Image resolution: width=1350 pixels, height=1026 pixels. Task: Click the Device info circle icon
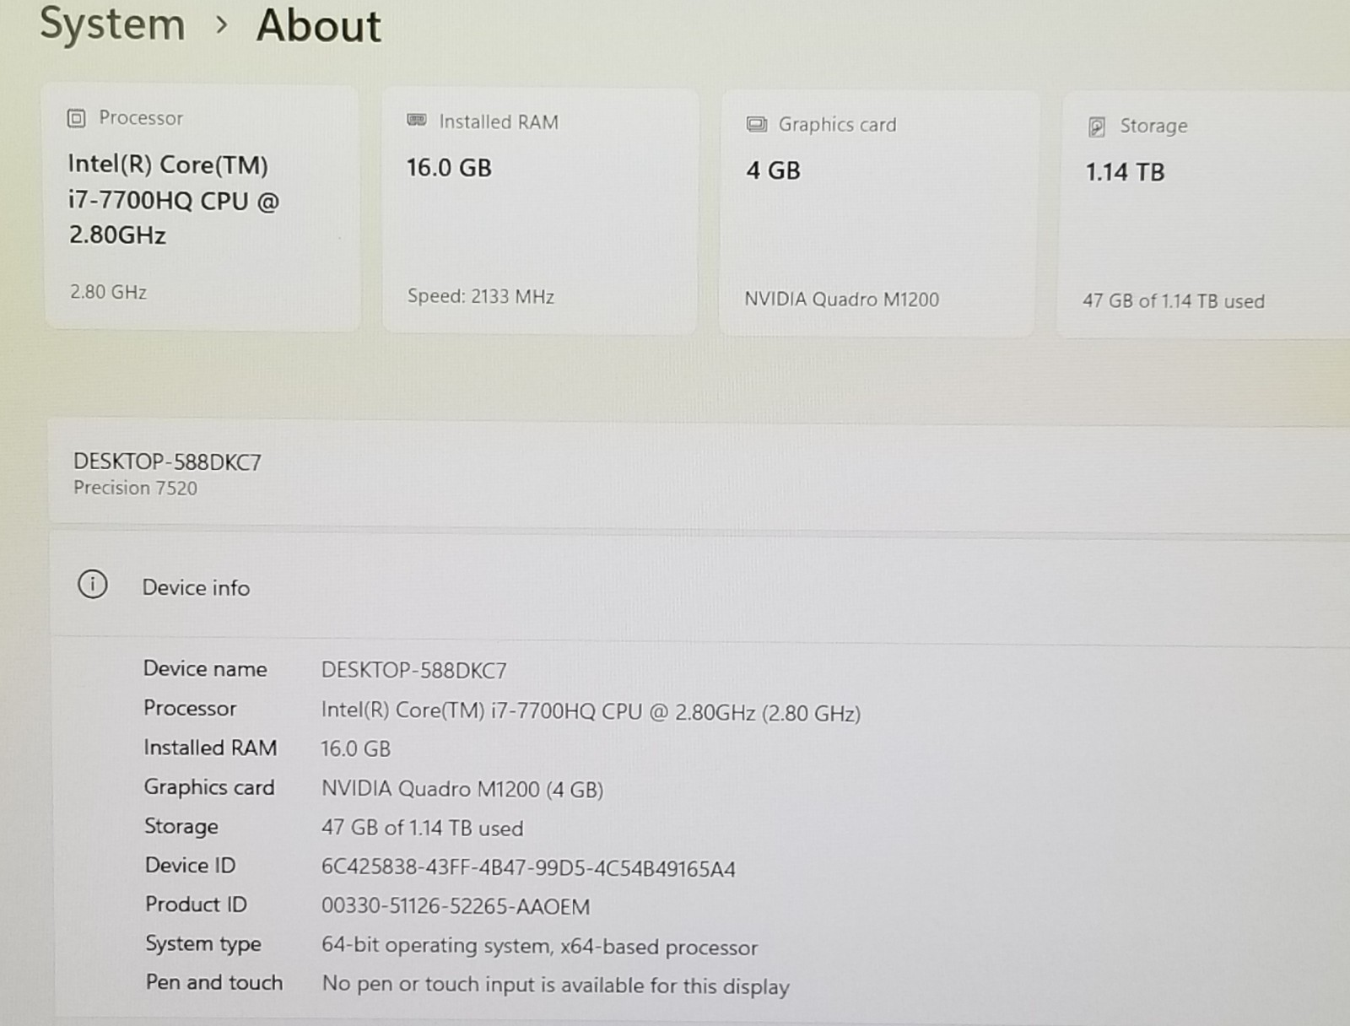(92, 584)
